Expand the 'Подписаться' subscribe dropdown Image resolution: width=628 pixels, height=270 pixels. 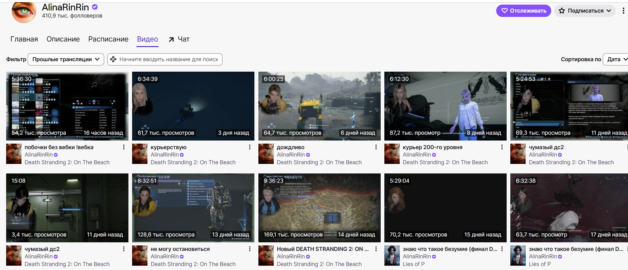pyautogui.click(x=585, y=11)
